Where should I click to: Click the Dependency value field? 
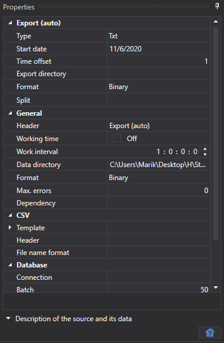tap(159, 202)
